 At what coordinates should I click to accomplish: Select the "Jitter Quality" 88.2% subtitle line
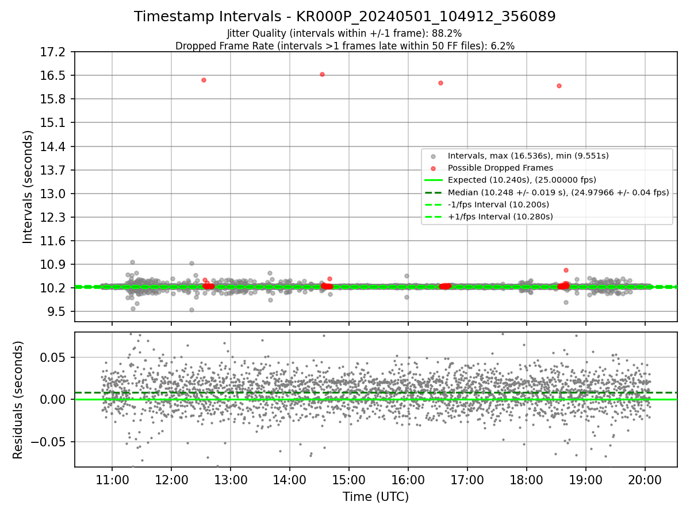[x=344, y=33]
